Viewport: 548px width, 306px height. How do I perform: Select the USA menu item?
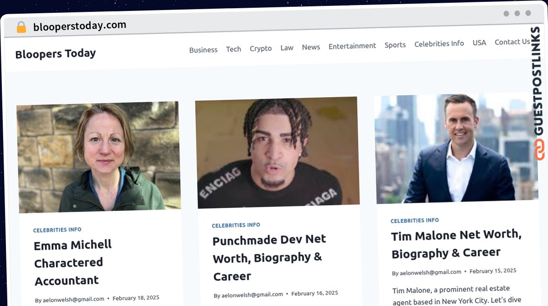[x=479, y=42]
